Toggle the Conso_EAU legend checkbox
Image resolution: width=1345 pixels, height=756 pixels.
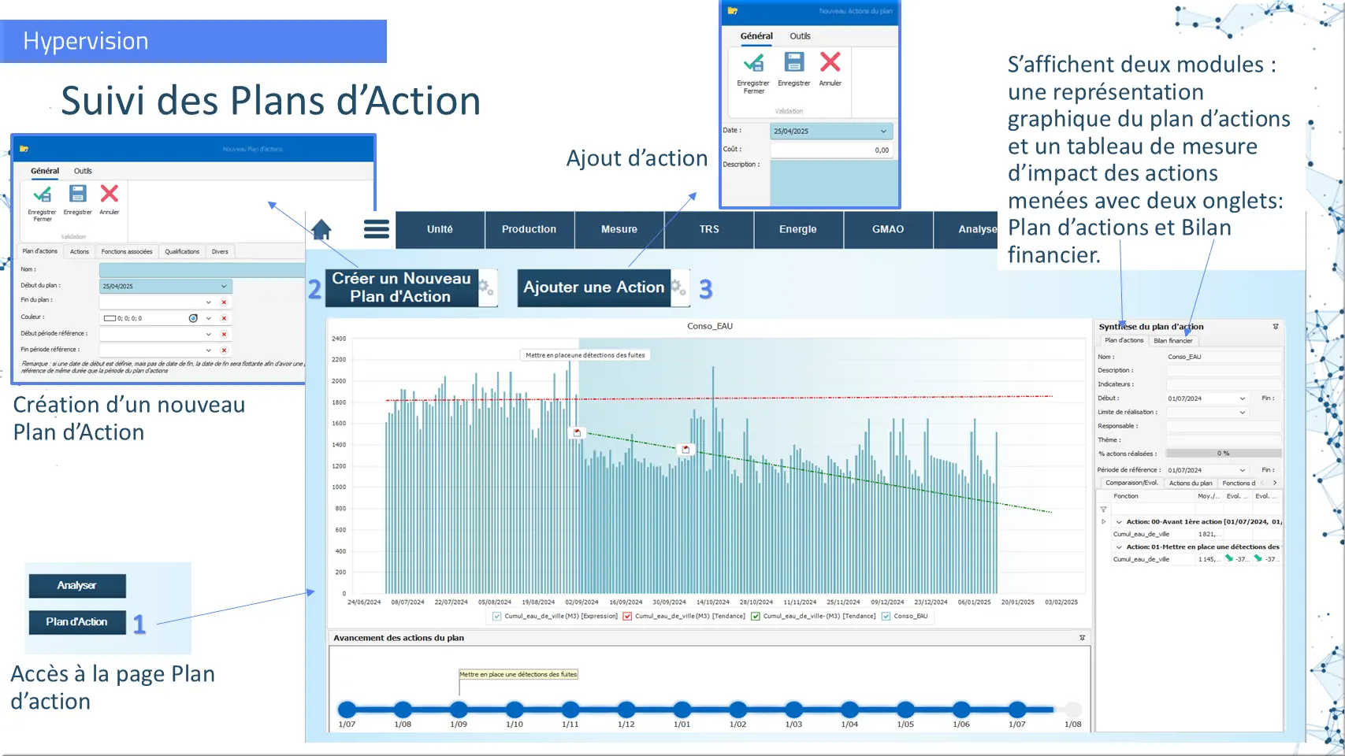pos(886,617)
